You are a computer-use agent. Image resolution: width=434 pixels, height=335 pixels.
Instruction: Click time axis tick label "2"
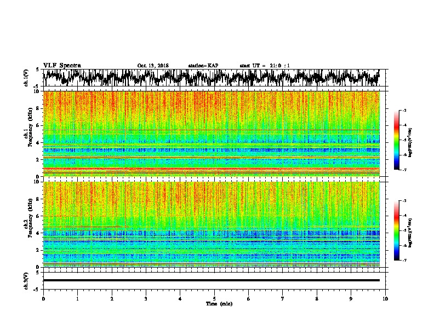(112, 299)
